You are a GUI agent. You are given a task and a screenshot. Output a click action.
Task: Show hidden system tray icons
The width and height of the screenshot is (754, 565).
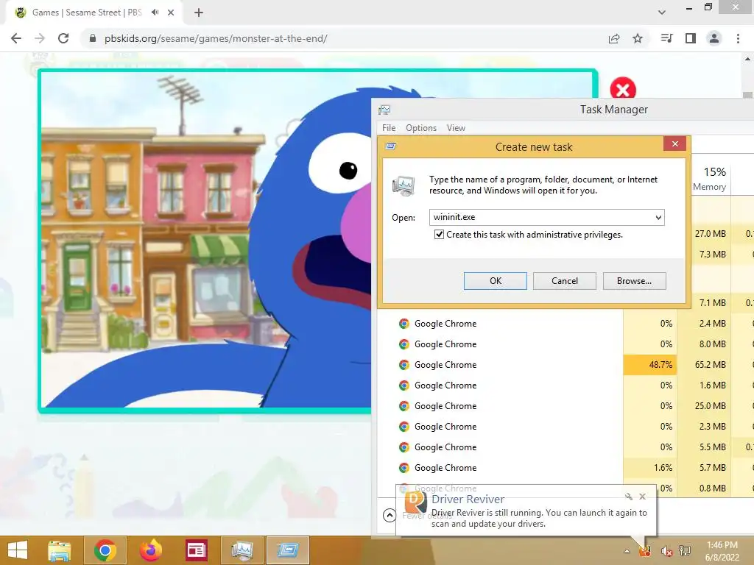(x=627, y=552)
